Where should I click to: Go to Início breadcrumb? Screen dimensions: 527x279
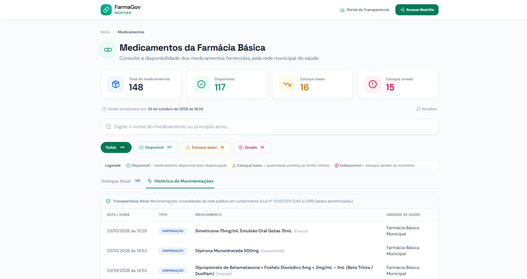(105, 32)
